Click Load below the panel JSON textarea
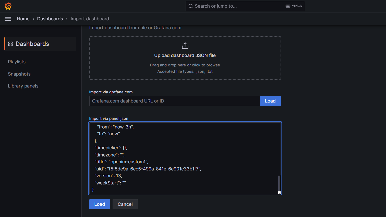 pyautogui.click(x=99, y=204)
